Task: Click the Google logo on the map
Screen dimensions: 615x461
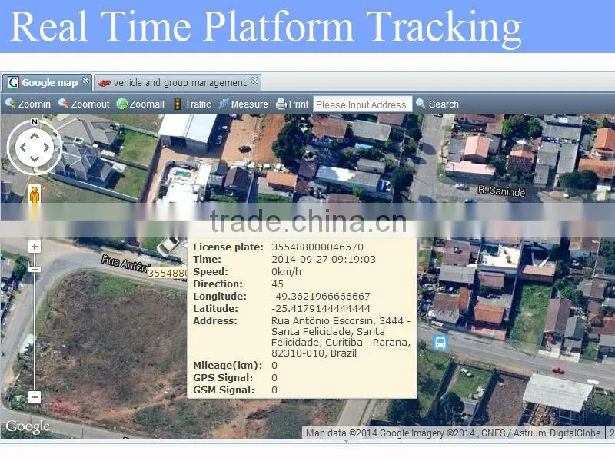Action: tap(28, 426)
